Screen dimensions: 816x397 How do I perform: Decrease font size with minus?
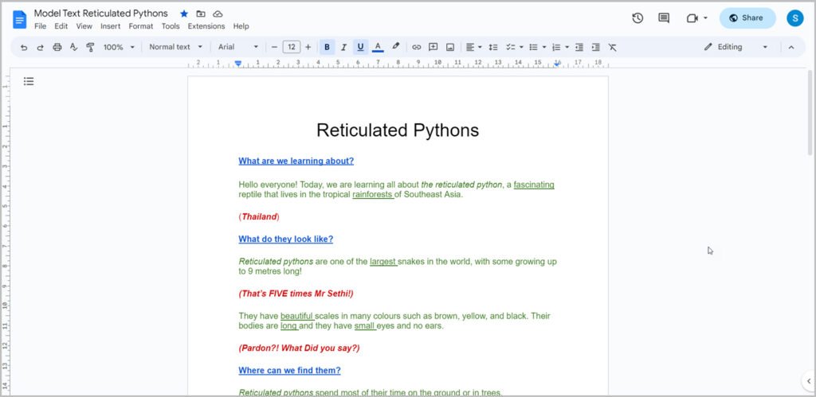click(x=275, y=47)
